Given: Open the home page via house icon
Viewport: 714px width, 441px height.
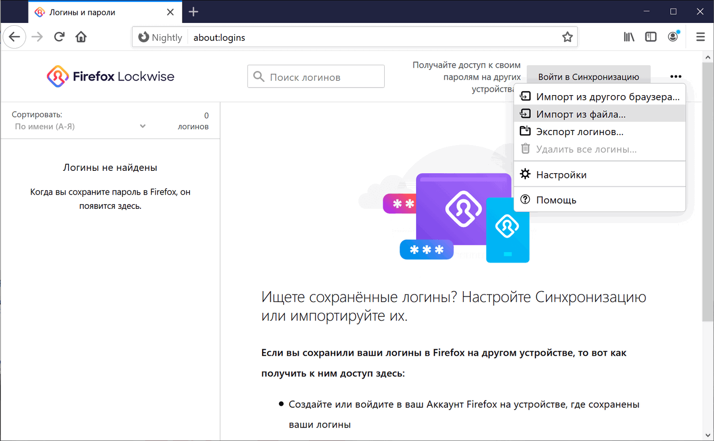Looking at the screenshot, I should [81, 37].
